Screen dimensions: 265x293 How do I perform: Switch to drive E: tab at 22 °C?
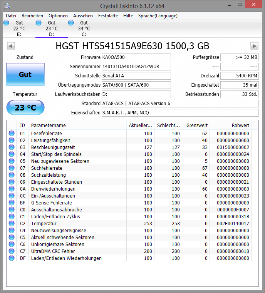[19, 28]
